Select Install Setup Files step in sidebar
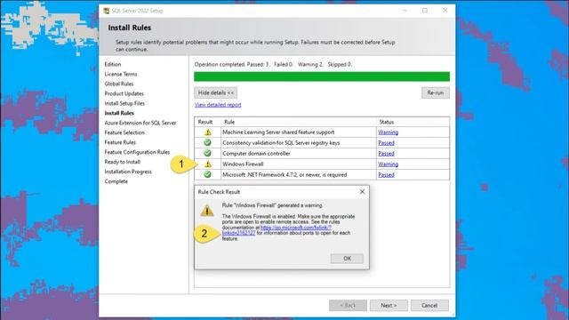569x320 pixels. pyautogui.click(x=124, y=103)
